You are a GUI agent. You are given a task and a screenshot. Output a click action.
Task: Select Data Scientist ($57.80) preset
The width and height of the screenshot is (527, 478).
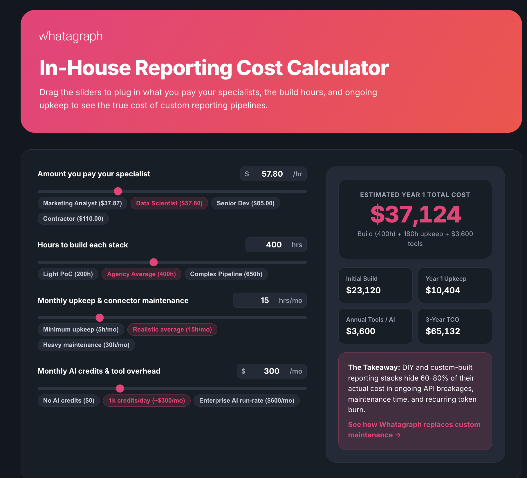169,203
